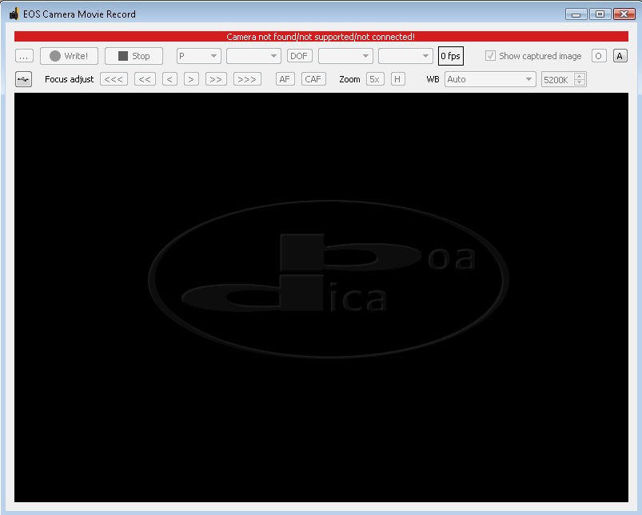Start recording with the Write! button
The image size is (642, 515).
tap(70, 56)
